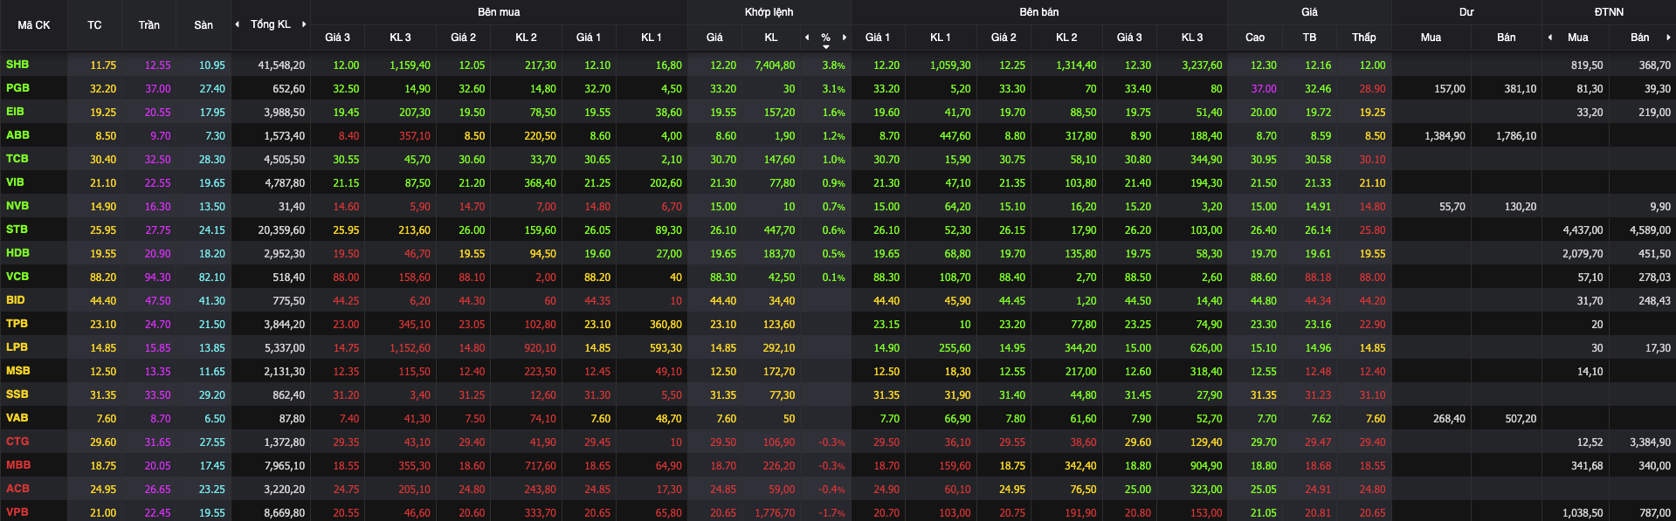1676x521 pixels.
Task: Click VAB surplus sell value 507,20
Action: click(x=1521, y=419)
